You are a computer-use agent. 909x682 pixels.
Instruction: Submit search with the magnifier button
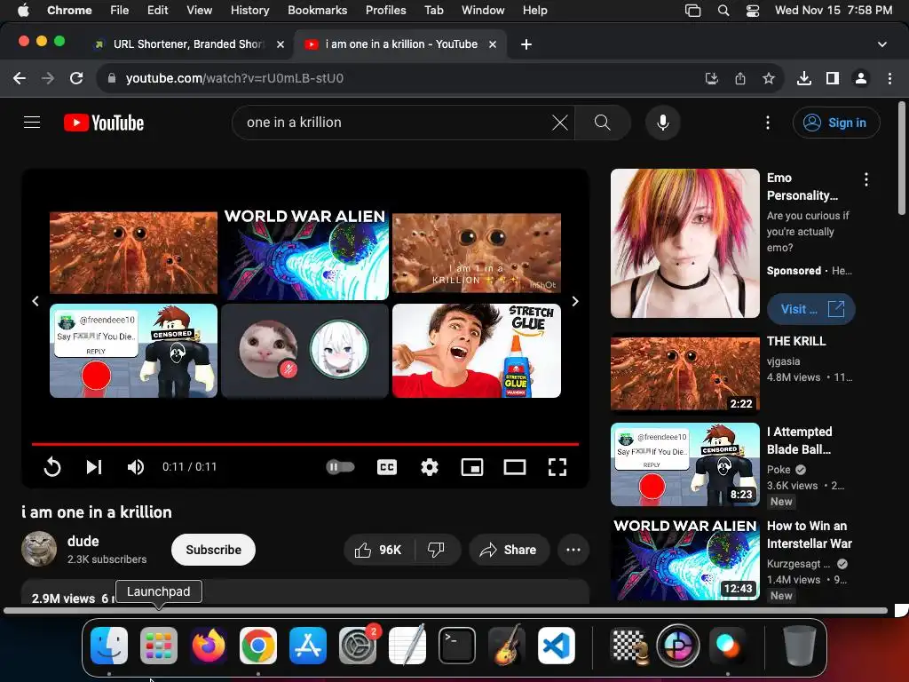[603, 123]
